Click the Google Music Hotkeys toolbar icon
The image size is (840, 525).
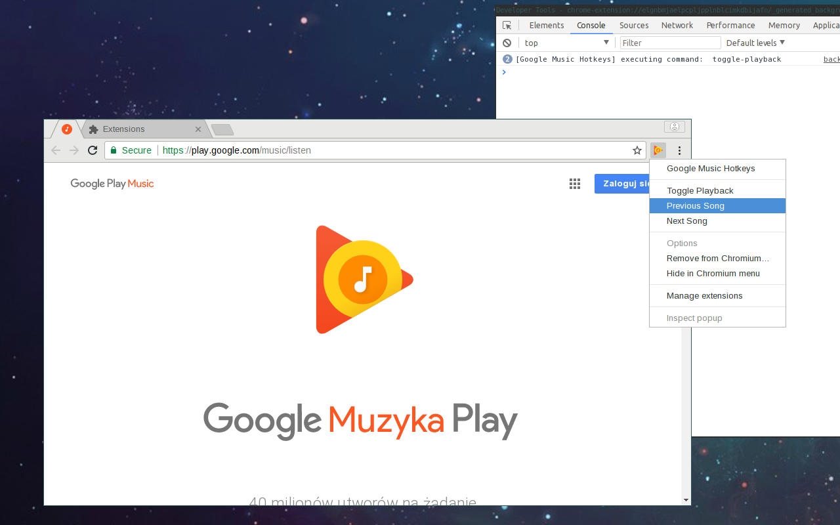pyautogui.click(x=658, y=150)
